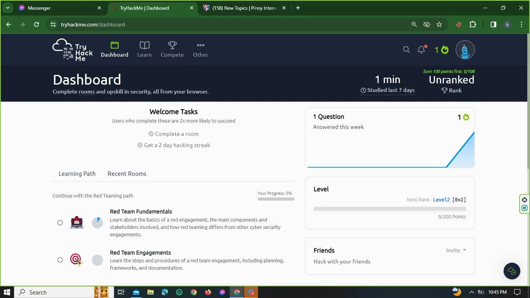This screenshot has width=530, height=298.
Task: Click the 'Complete a room' task checkmark
Action: tap(151, 134)
